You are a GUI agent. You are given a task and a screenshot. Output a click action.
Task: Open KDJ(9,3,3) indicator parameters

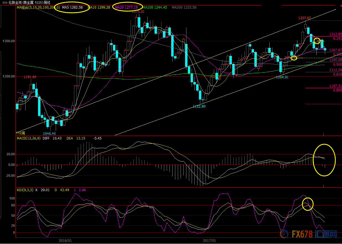click(x=25, y=190)
